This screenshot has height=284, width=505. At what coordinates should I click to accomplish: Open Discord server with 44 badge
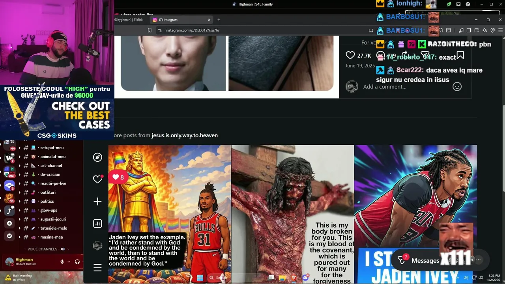(x=9, y=145)
